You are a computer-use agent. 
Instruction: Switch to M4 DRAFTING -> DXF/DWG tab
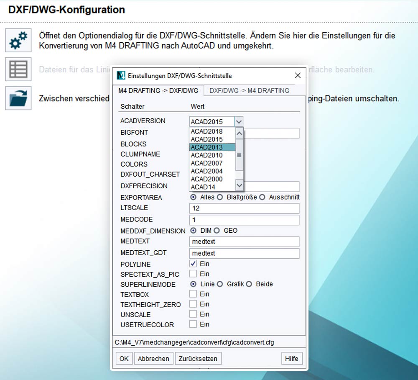(x=158, y=90)
